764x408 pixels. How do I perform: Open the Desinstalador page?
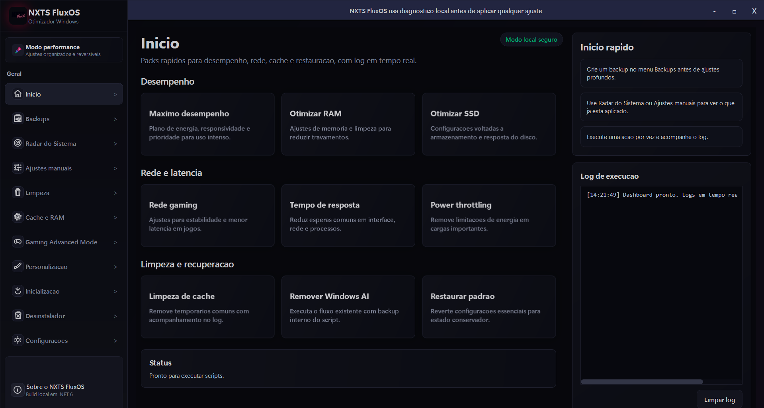pos(64,315)
